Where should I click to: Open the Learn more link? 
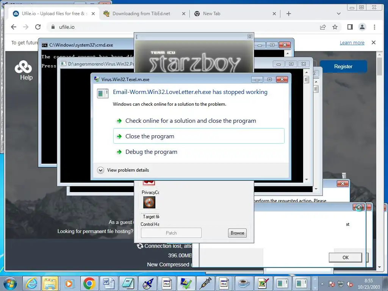click(352, 42)
